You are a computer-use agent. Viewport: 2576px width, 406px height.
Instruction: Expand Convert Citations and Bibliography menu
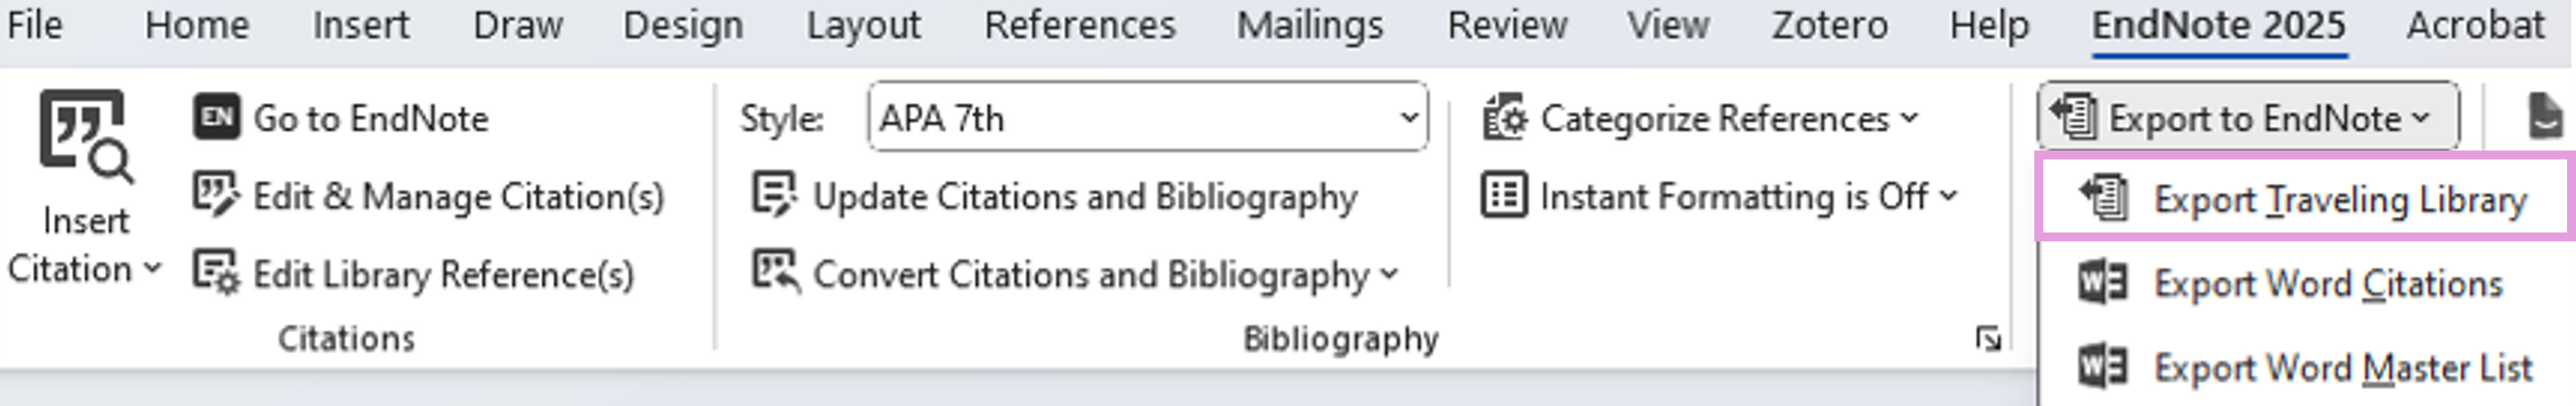1390,274
